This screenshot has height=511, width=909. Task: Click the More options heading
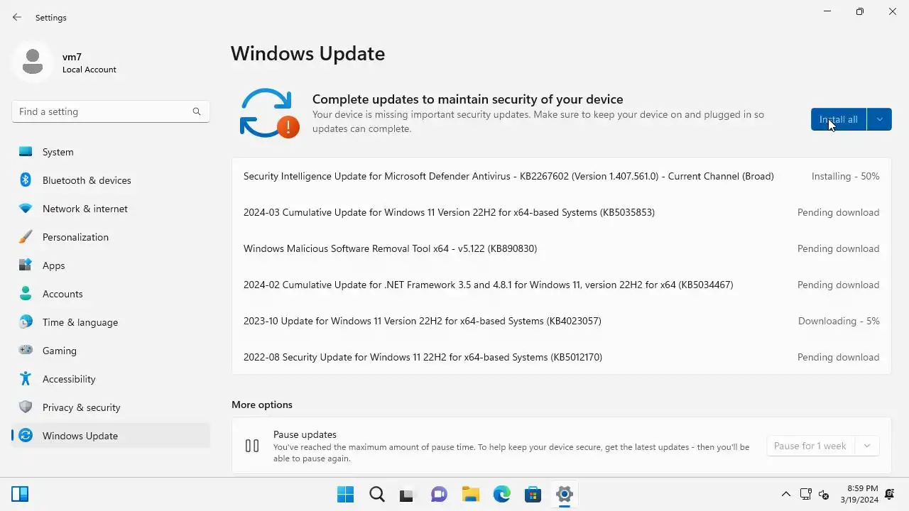(262, 405)
